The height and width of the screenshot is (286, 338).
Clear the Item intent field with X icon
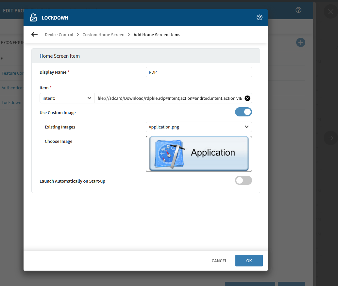247,98
